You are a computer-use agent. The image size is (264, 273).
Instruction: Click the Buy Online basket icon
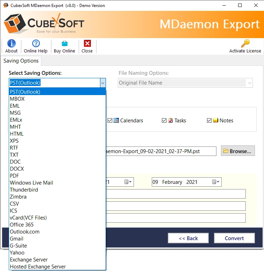64,43
